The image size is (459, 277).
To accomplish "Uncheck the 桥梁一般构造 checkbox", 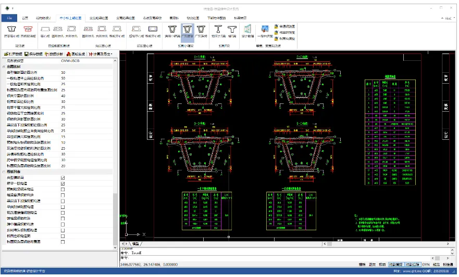I will tap(63, 183).
